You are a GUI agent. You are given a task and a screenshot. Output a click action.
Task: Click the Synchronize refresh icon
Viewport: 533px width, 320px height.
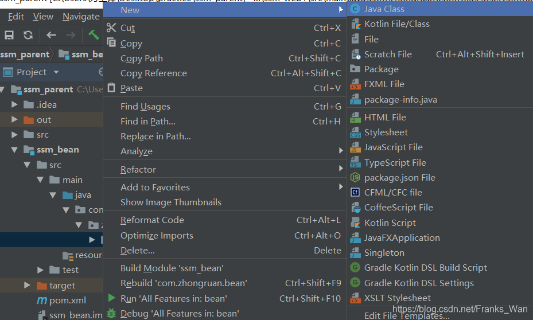click(x=28, y=35)
